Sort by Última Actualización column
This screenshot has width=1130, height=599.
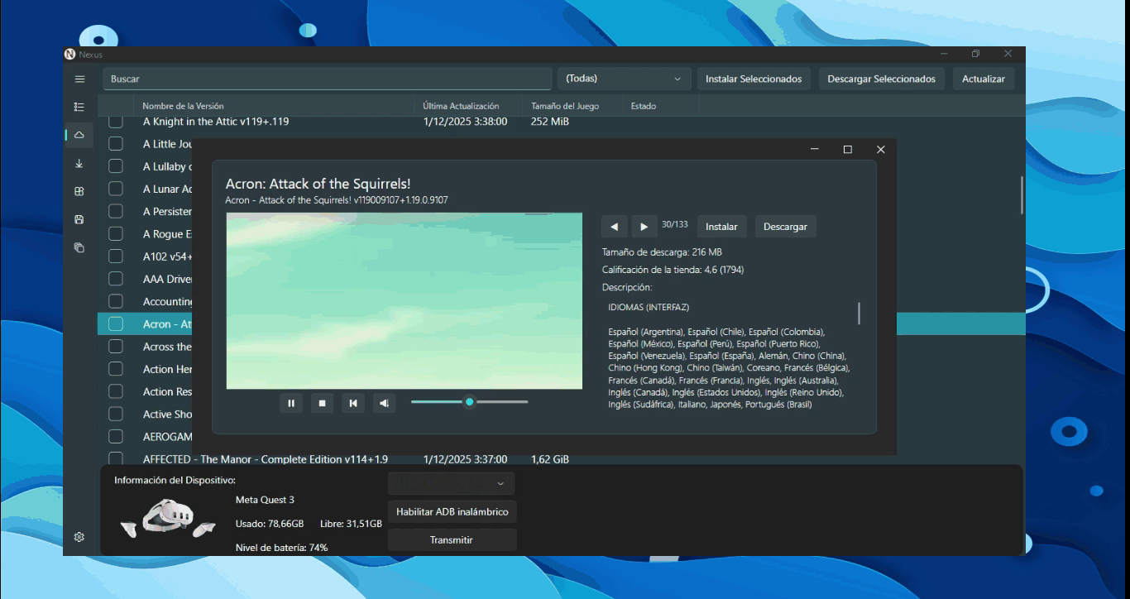click(x=469, y=106)
